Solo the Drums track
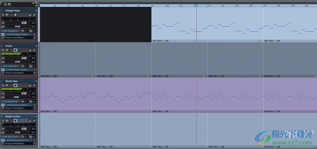Viewport: 317px width, 149px height. coord(3,50)
